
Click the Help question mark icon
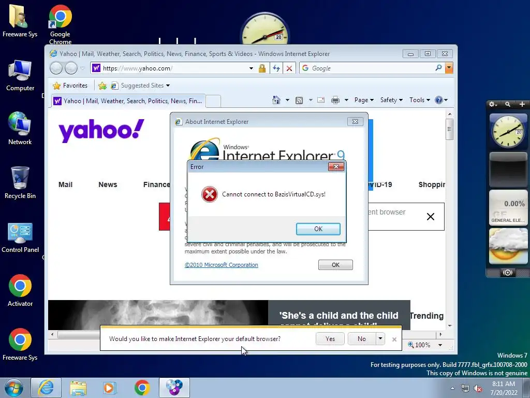tap(439, 100)
